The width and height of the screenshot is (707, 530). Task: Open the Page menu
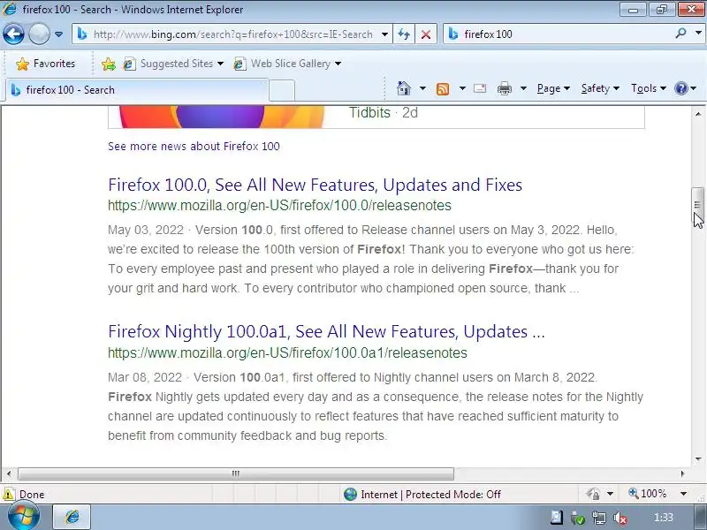[x=553, y=88]
